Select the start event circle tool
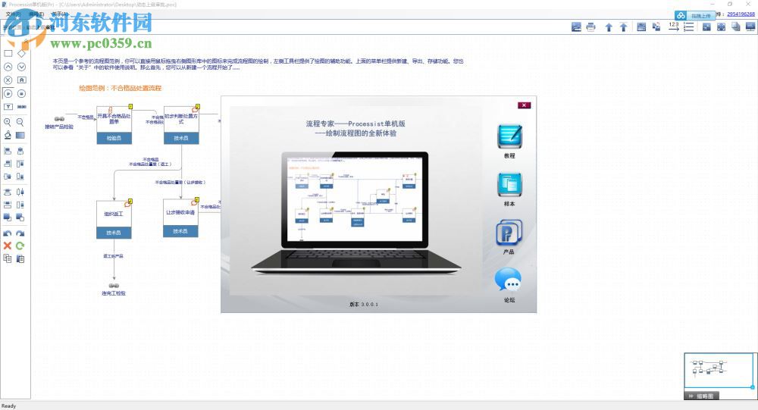The height and width of the screenshot is (410, 758). pos(8,93)
